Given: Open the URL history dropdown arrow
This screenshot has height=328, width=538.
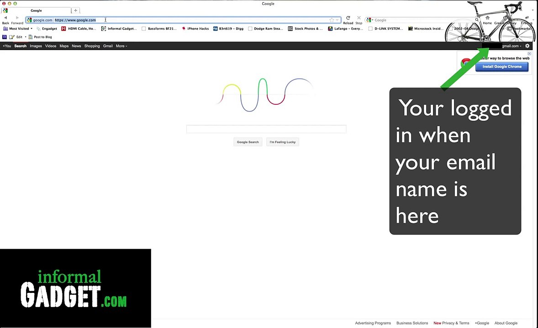Looking at the screenshot, I should pyautogui.click(x=338, y=20).
